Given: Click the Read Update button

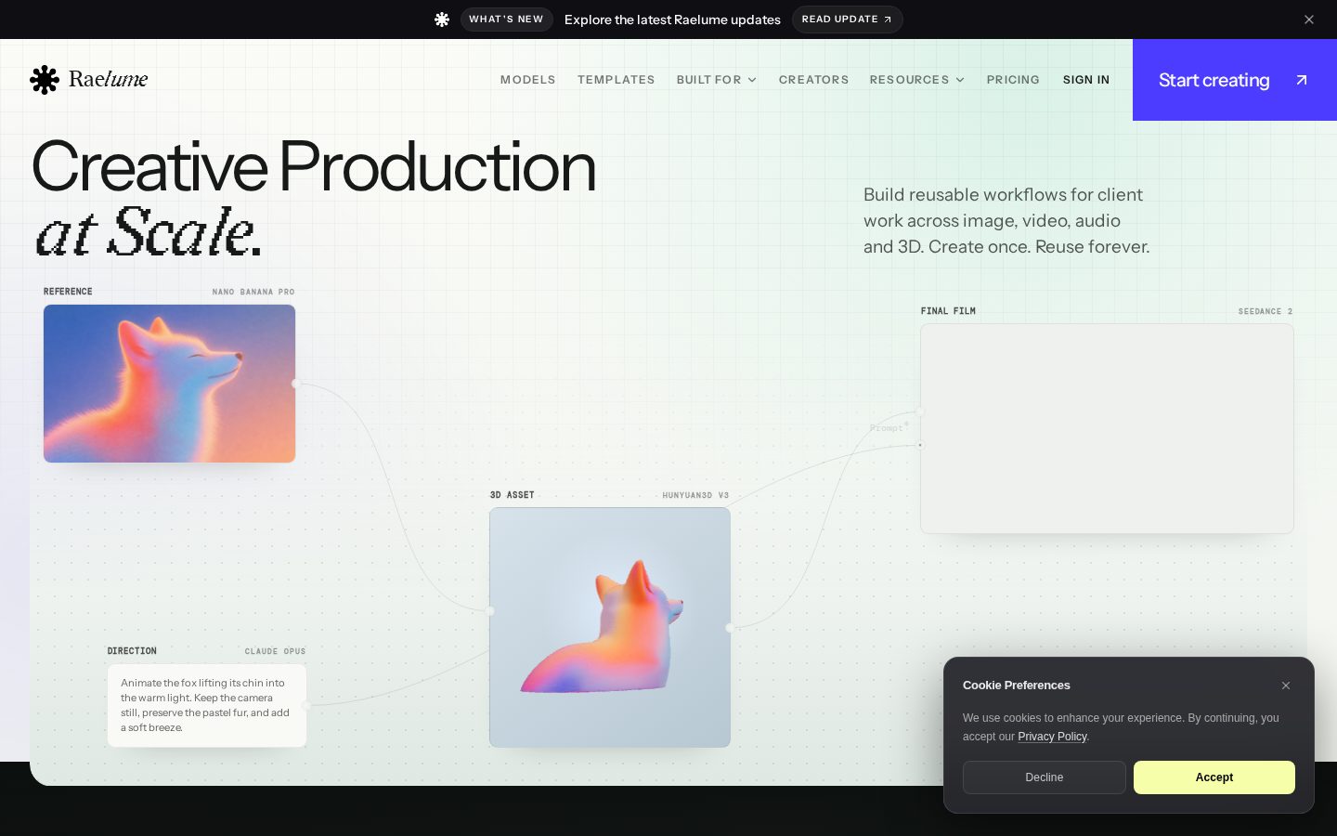Looking at the screenshot, I should (x=847, y=20).
